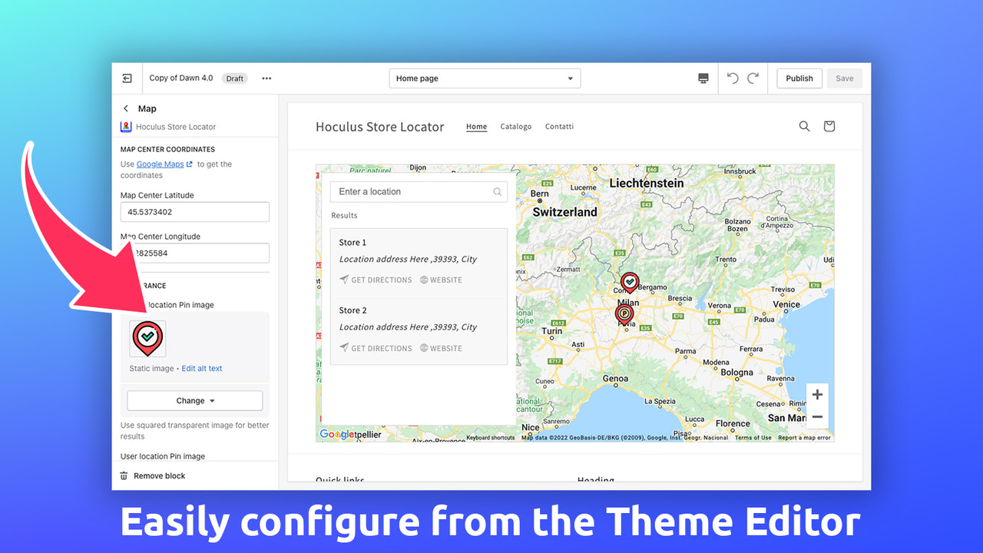Open the Google Maps link
The image size is (983, 553).
159,164
